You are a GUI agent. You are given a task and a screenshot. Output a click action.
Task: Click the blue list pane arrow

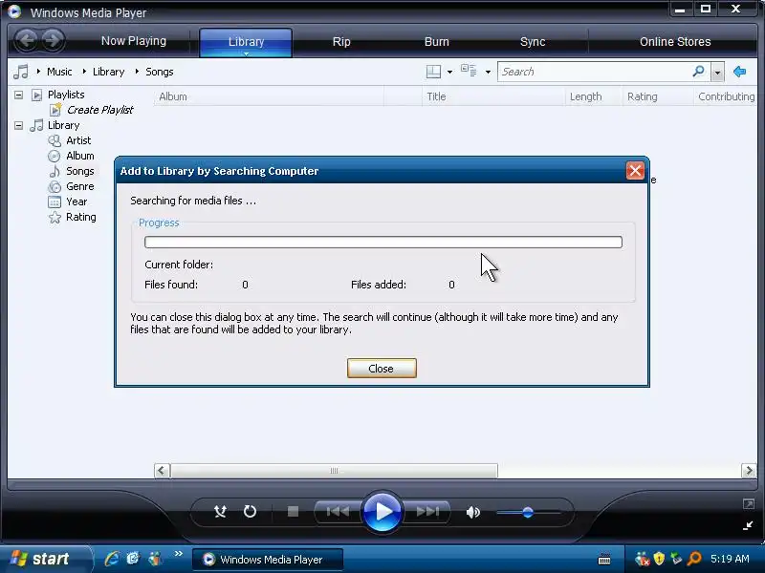pos(739,72)
